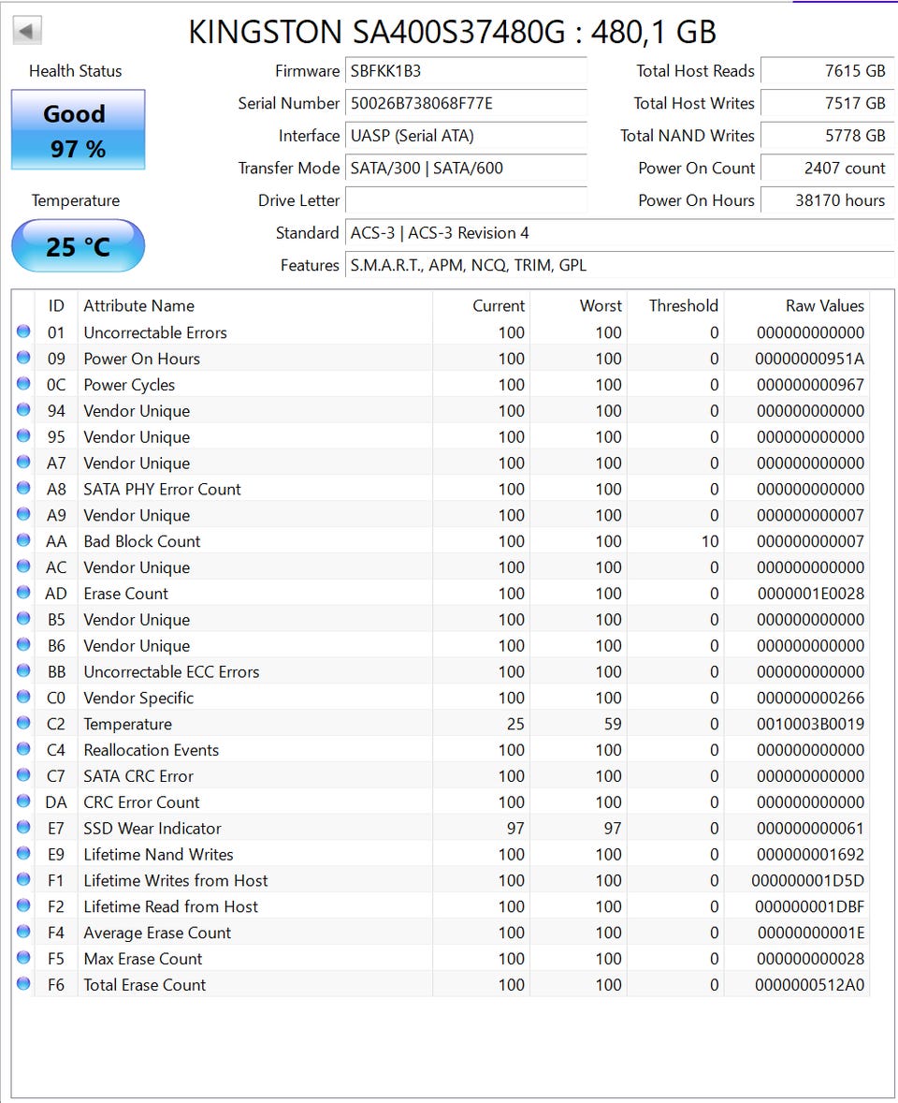Click the status dot for the AD Erase Count row
Image resolution: width=898 pixels, height=1103 pixels.
(23, 592)
